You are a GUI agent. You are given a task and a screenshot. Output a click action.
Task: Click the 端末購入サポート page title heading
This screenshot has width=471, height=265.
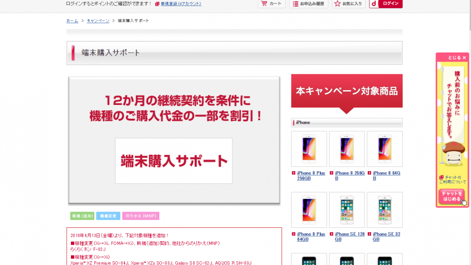234,53
